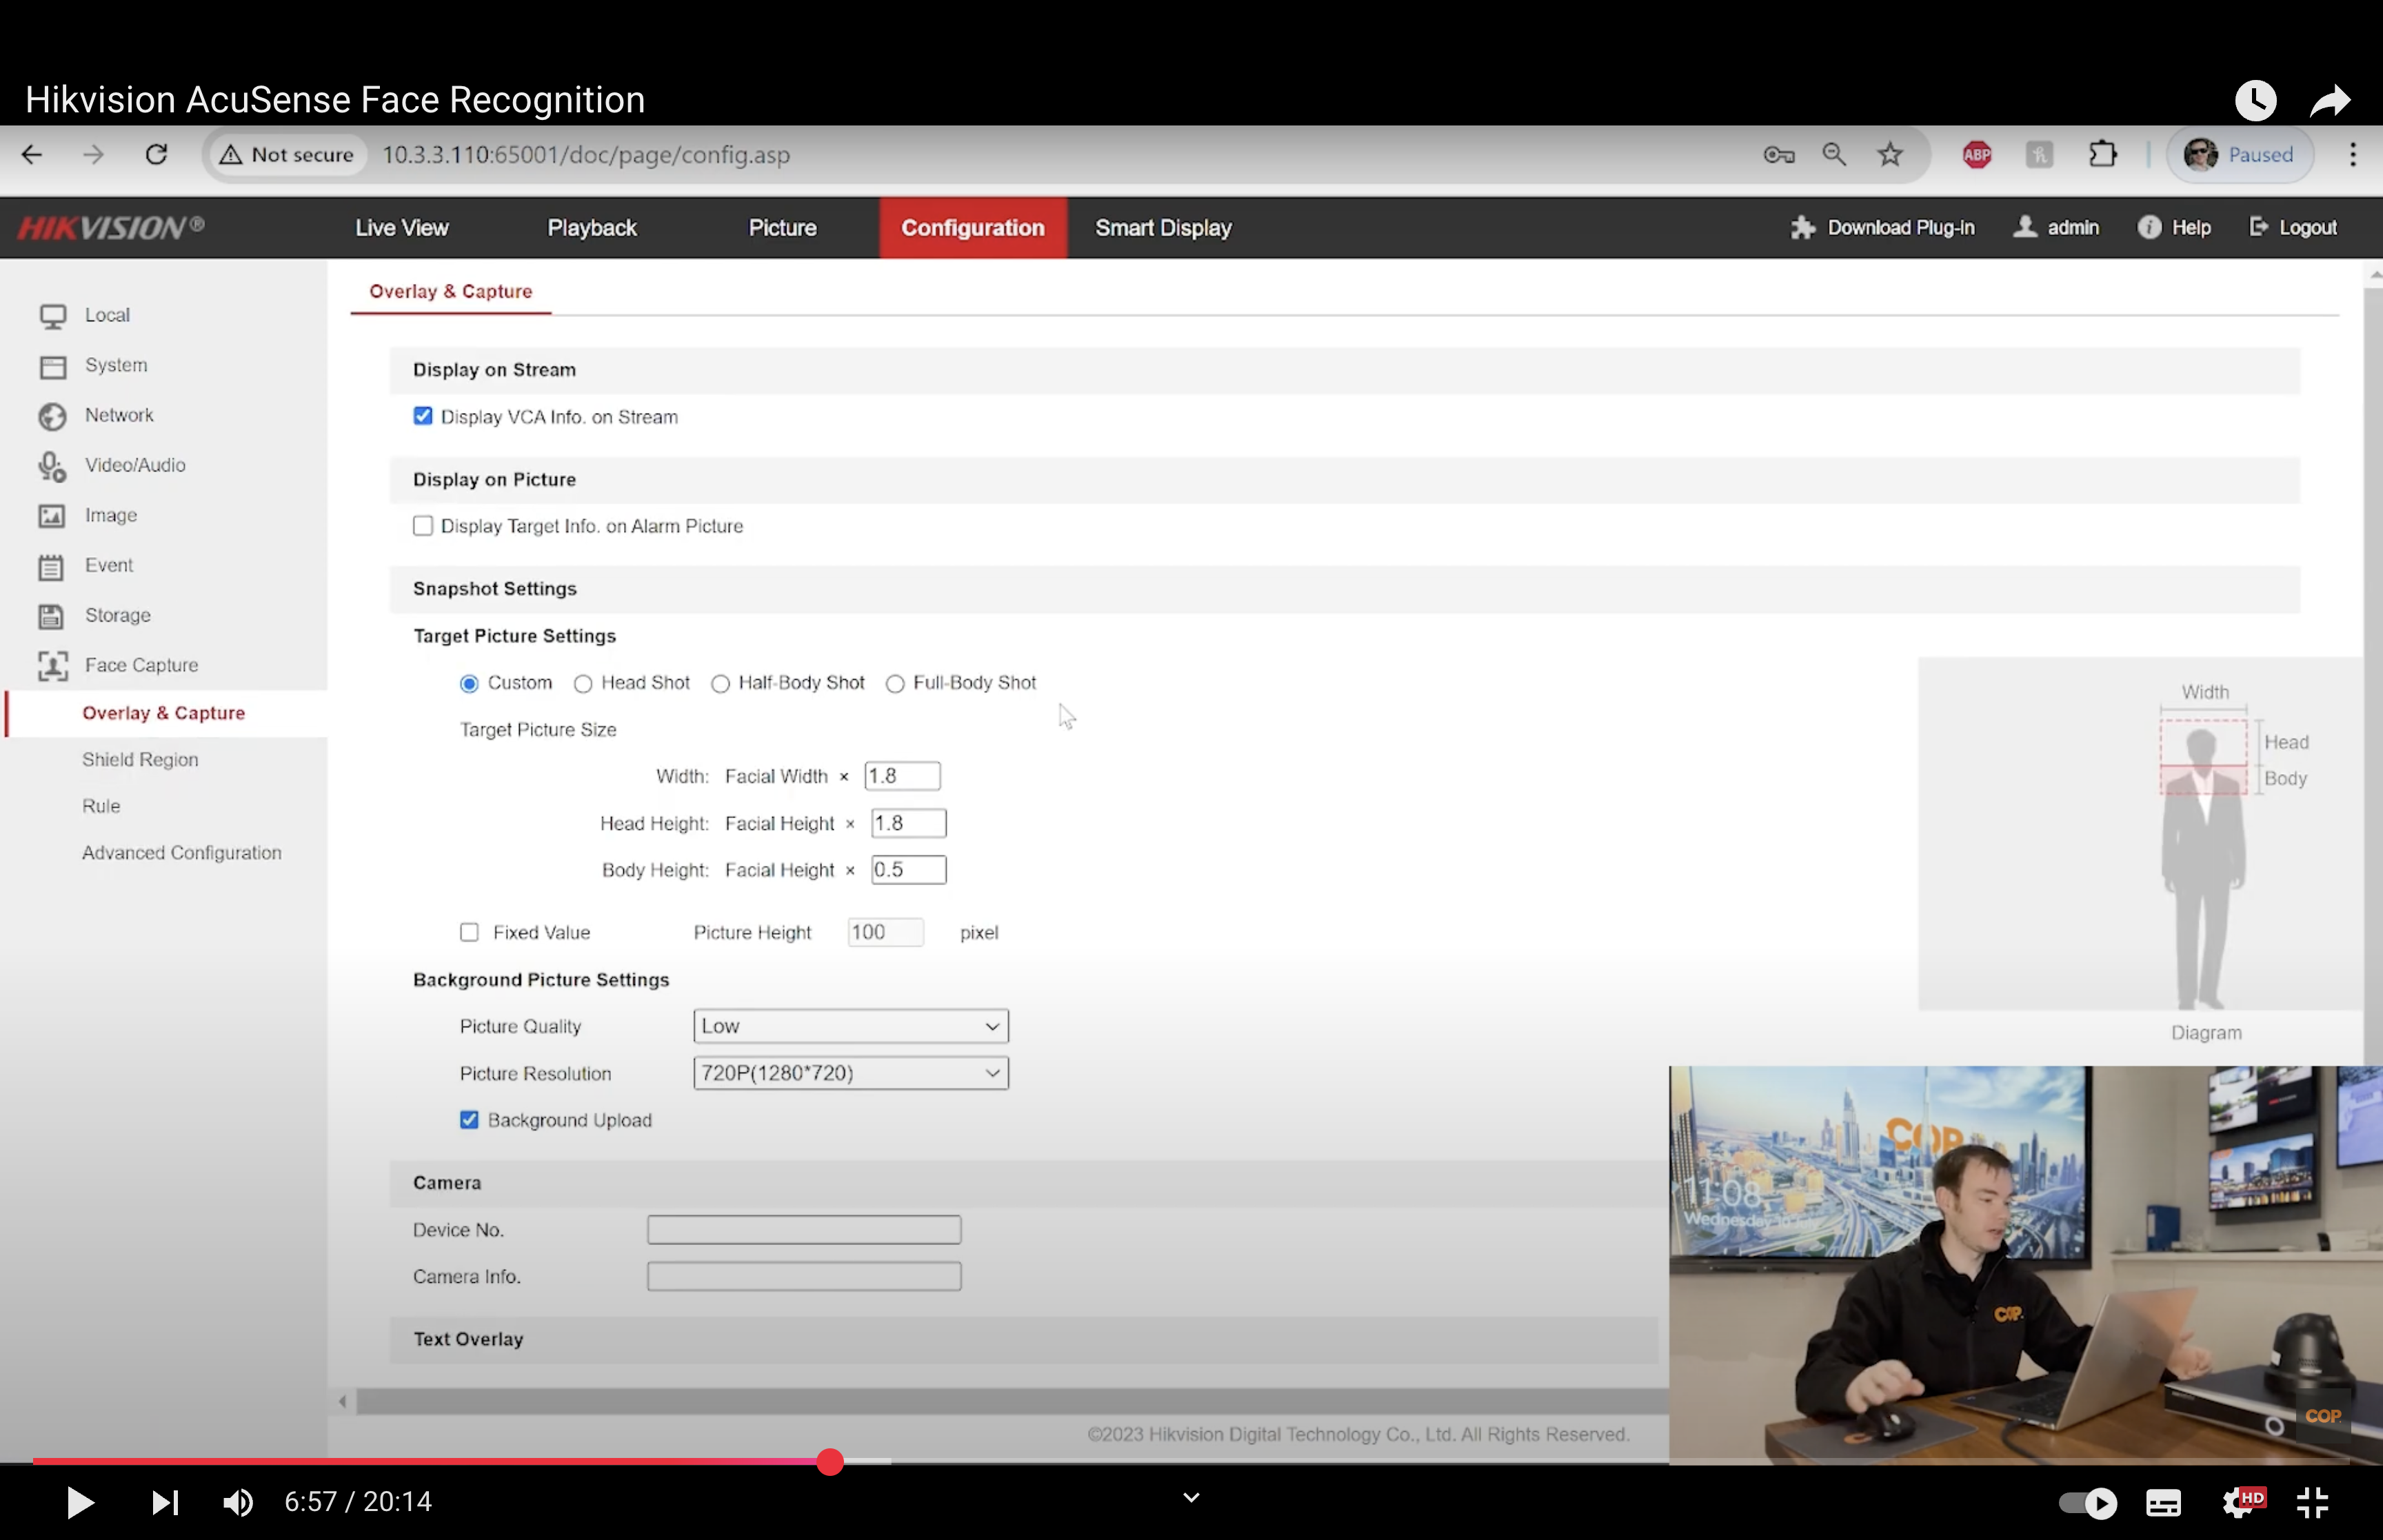The width and height of the screenshot is (2383, 1540).
Task: Click the Logout link
Action: [x=2306, y=228]
